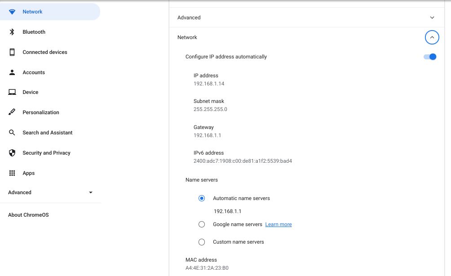Select Google name servers
The height and width of the screenshot is (276, 451).
pyautogui.click(x=202, y=224)
